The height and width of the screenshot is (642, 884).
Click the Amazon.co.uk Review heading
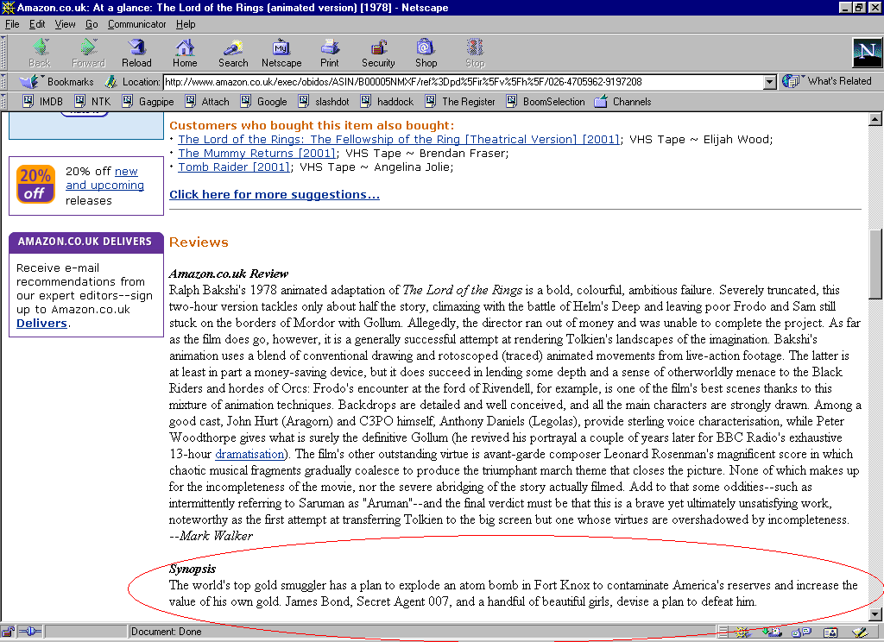(228, 274)
